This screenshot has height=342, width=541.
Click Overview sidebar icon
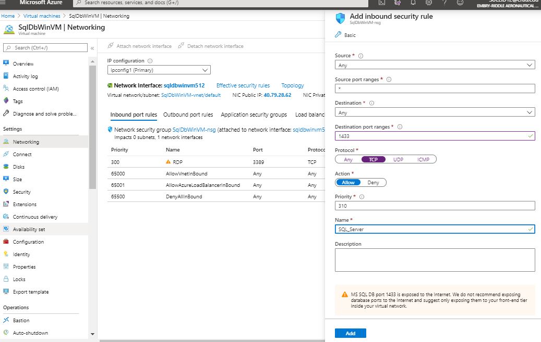click(x=6, y=64)
